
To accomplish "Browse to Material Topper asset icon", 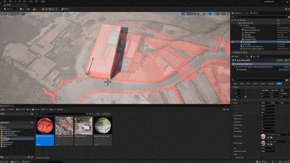I will pos(271,144).
